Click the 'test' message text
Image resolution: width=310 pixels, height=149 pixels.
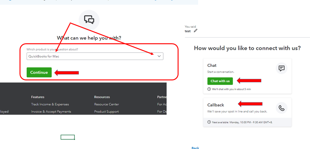pyautogui.click(x=188, y=31)
